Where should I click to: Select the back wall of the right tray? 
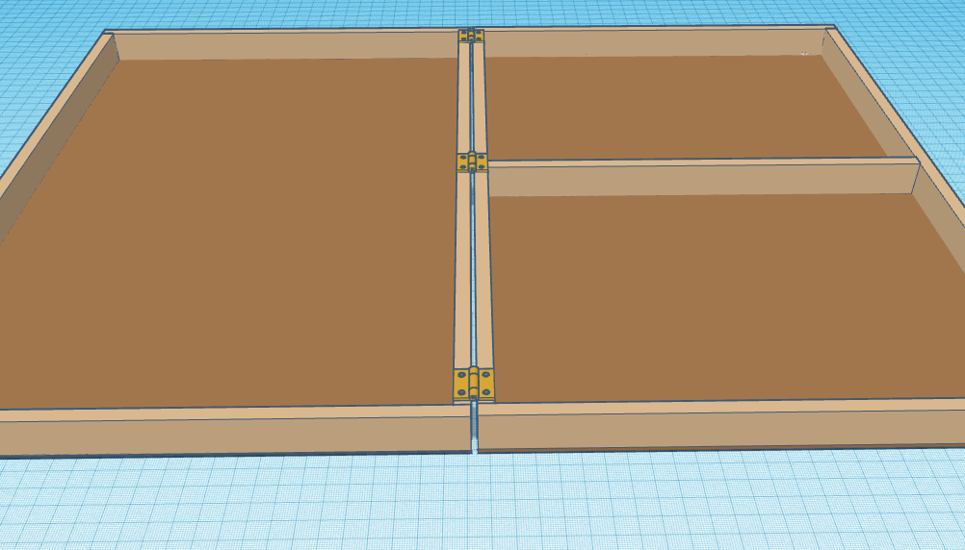pos(655,42)
